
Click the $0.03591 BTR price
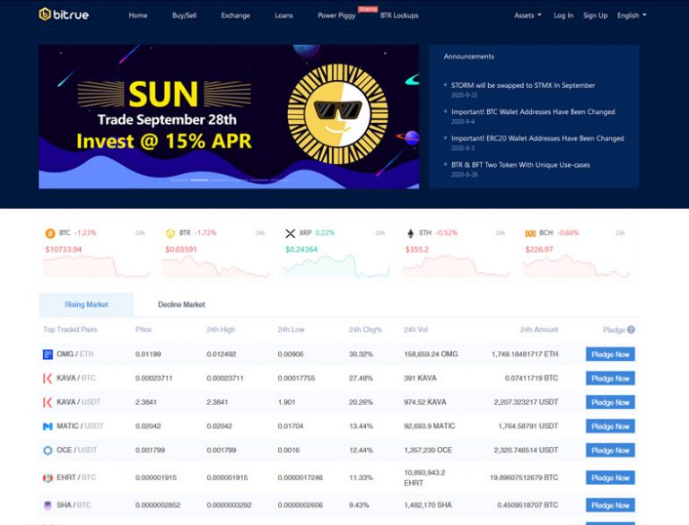point(181,249)
